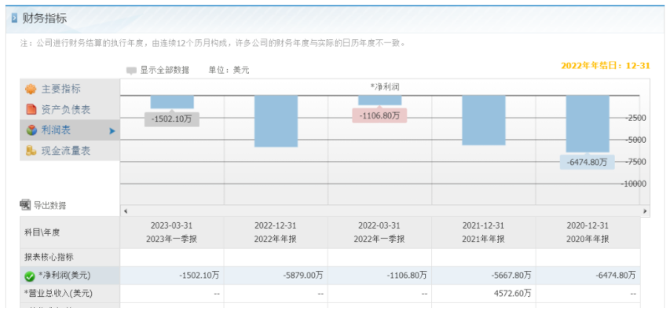The image size is (670, 311).
Task: Open the 现金流量表 tab
Action: tap(70, 151)
